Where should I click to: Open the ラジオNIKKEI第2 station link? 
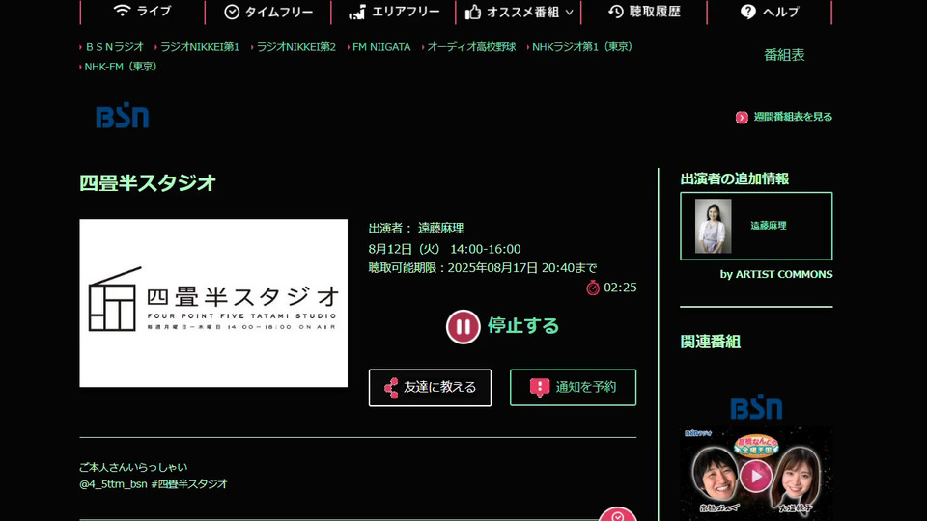pos(295,47)
